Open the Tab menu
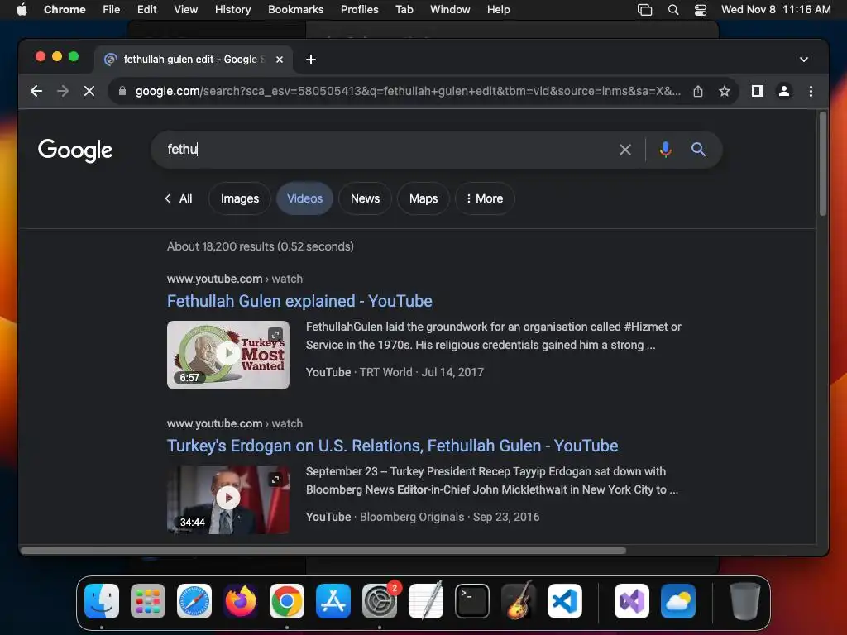Viewport: 847px width, 635px height. [404, 10]
